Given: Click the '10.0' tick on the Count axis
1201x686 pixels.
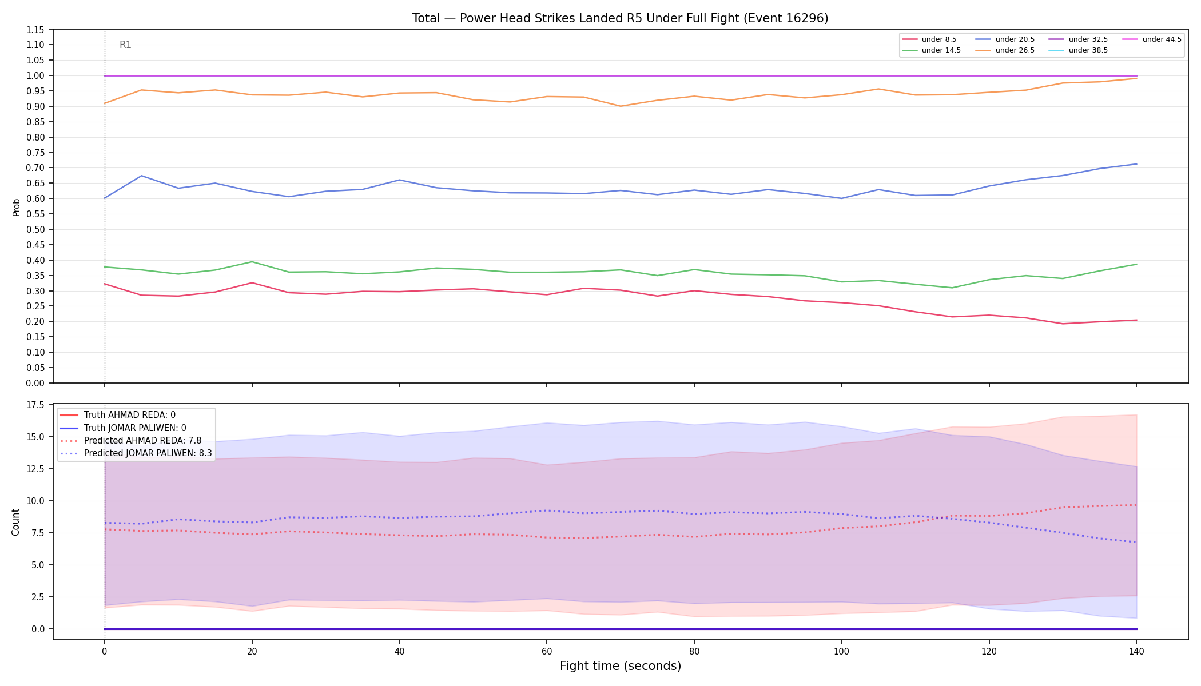Looking at the screenshot, I should point(35,501).
